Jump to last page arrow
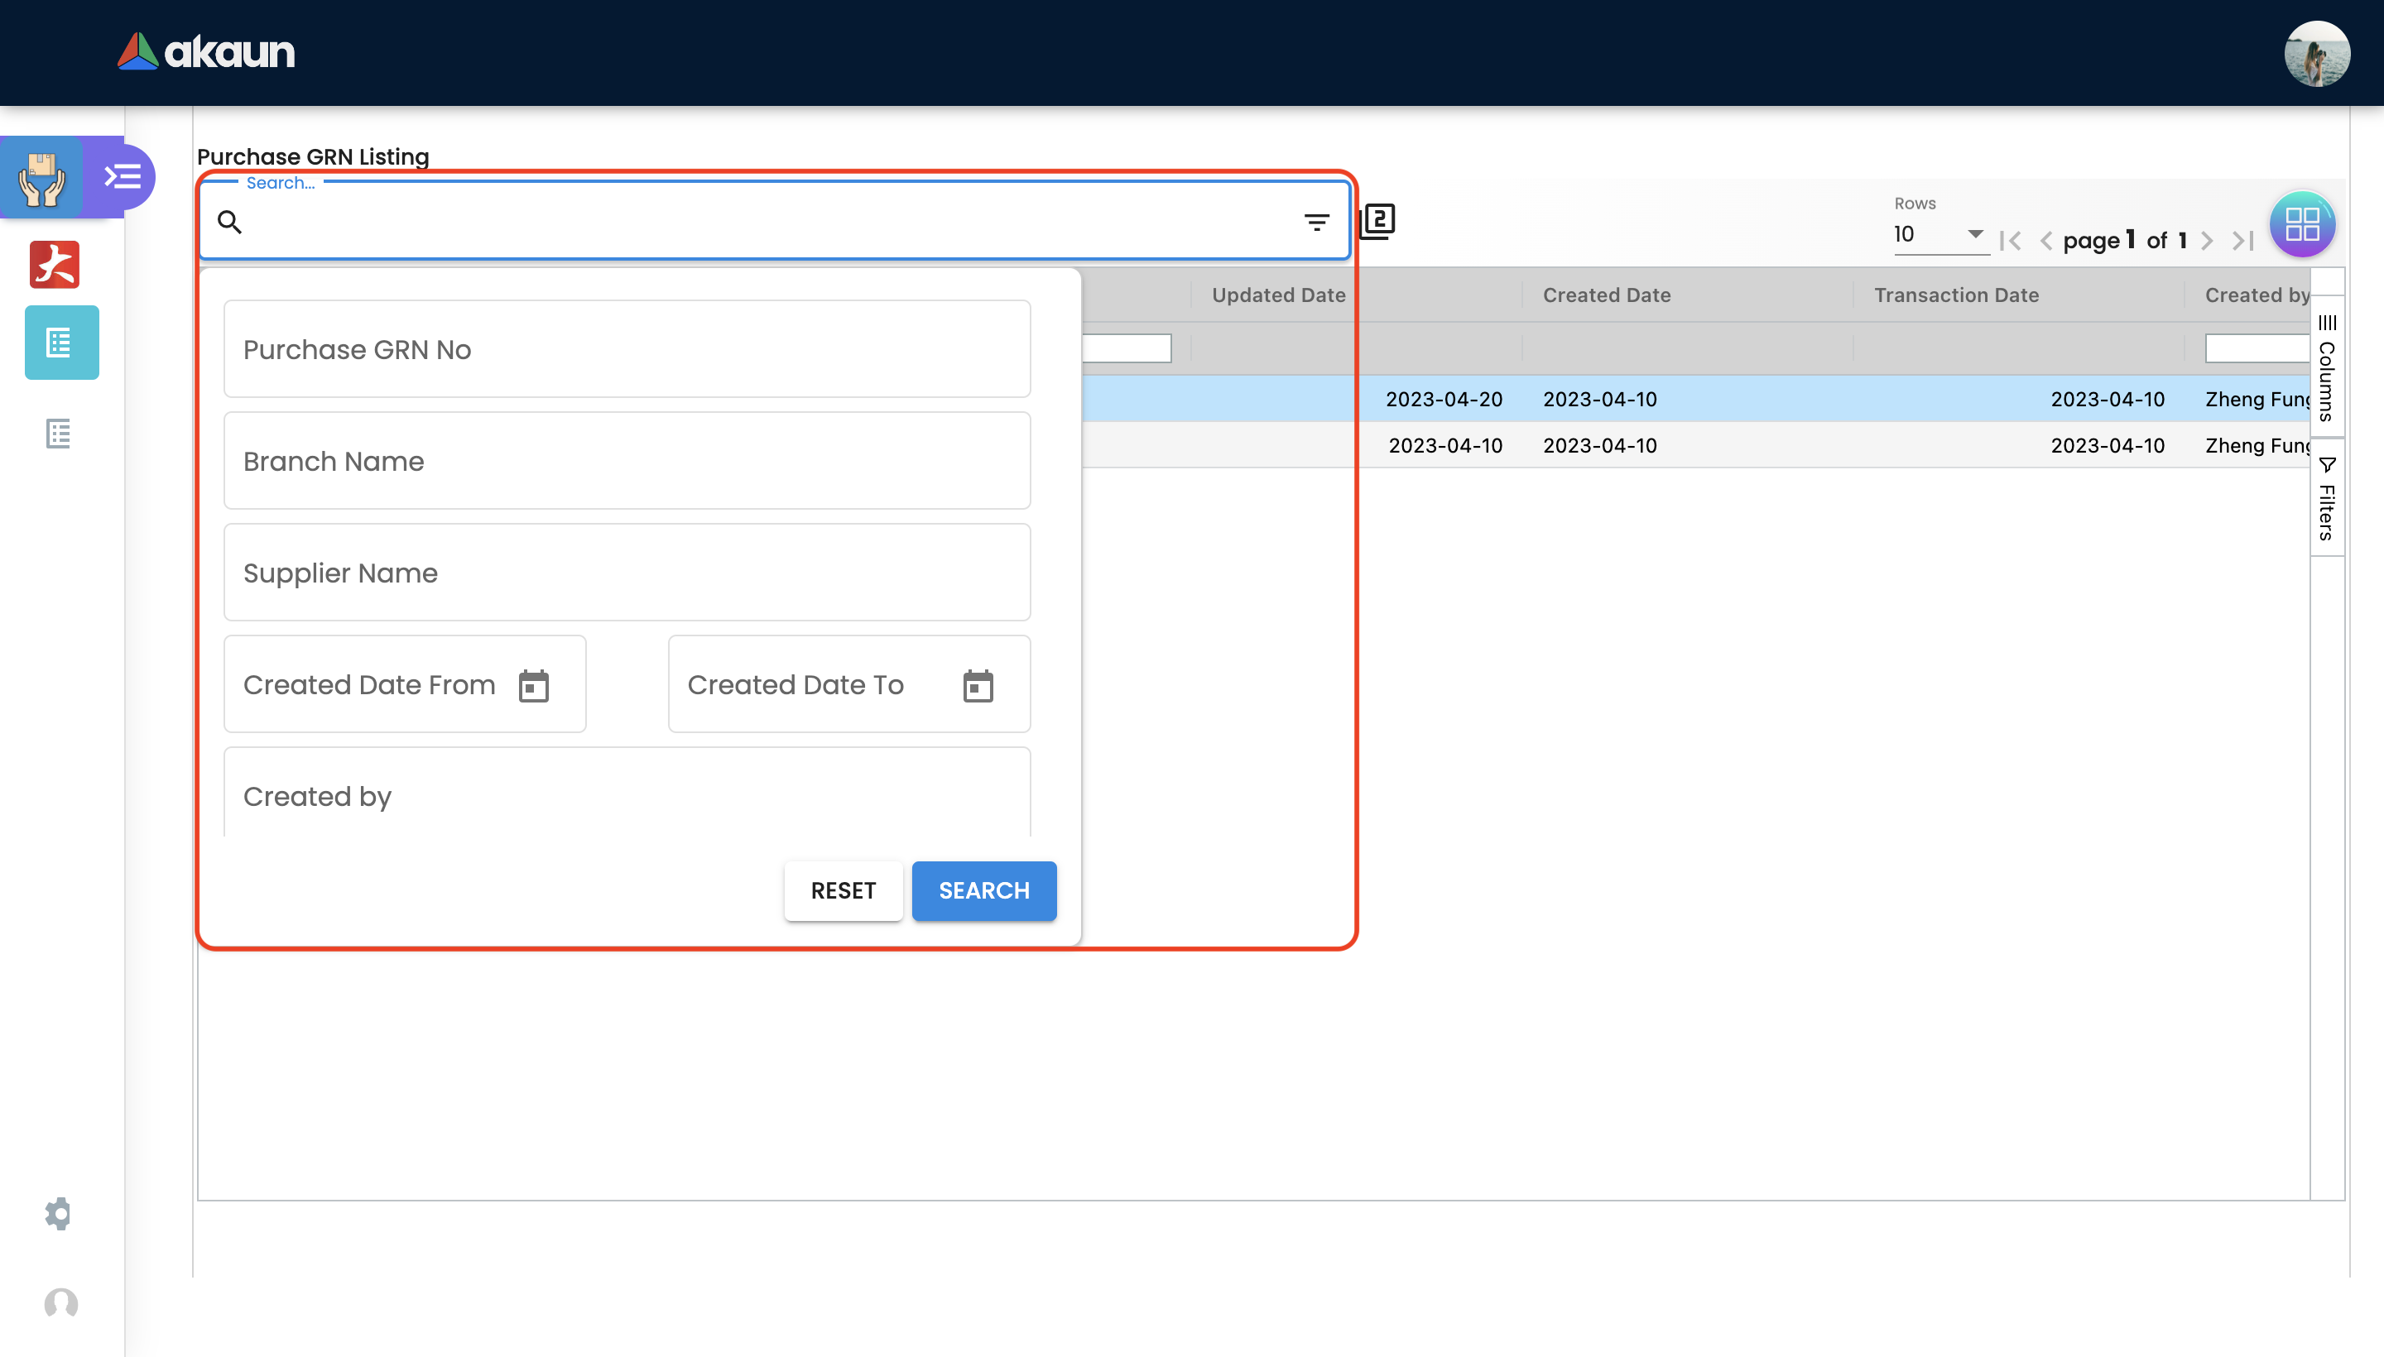 tap(2243, 242)
